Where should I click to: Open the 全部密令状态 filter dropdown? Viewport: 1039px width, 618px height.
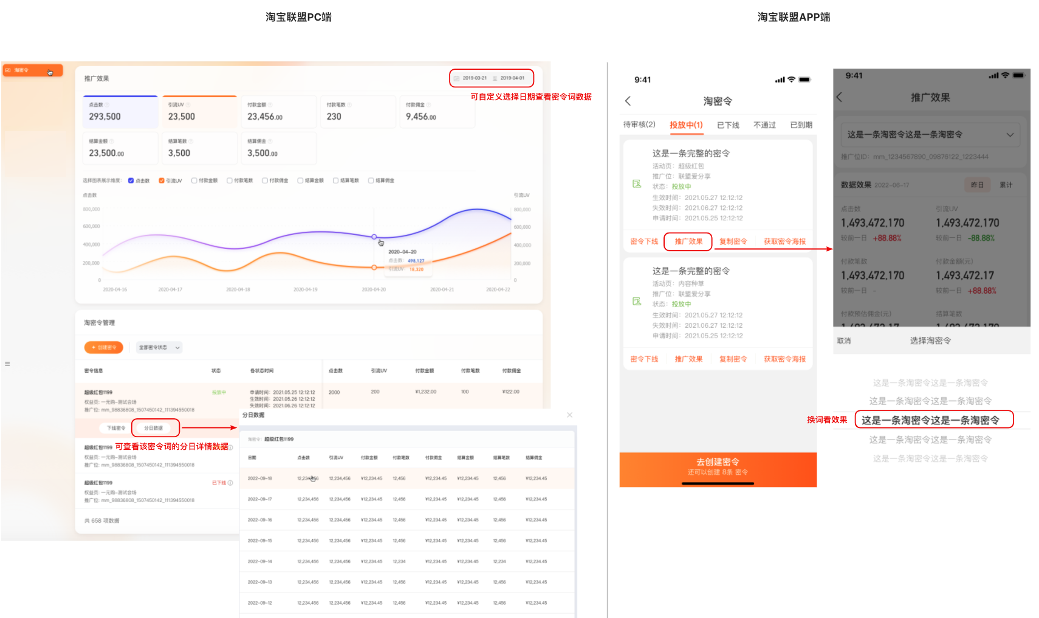(x=159, y=347)
